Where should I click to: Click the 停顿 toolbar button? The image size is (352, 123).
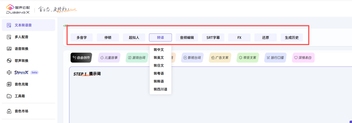tap(108, 38)
